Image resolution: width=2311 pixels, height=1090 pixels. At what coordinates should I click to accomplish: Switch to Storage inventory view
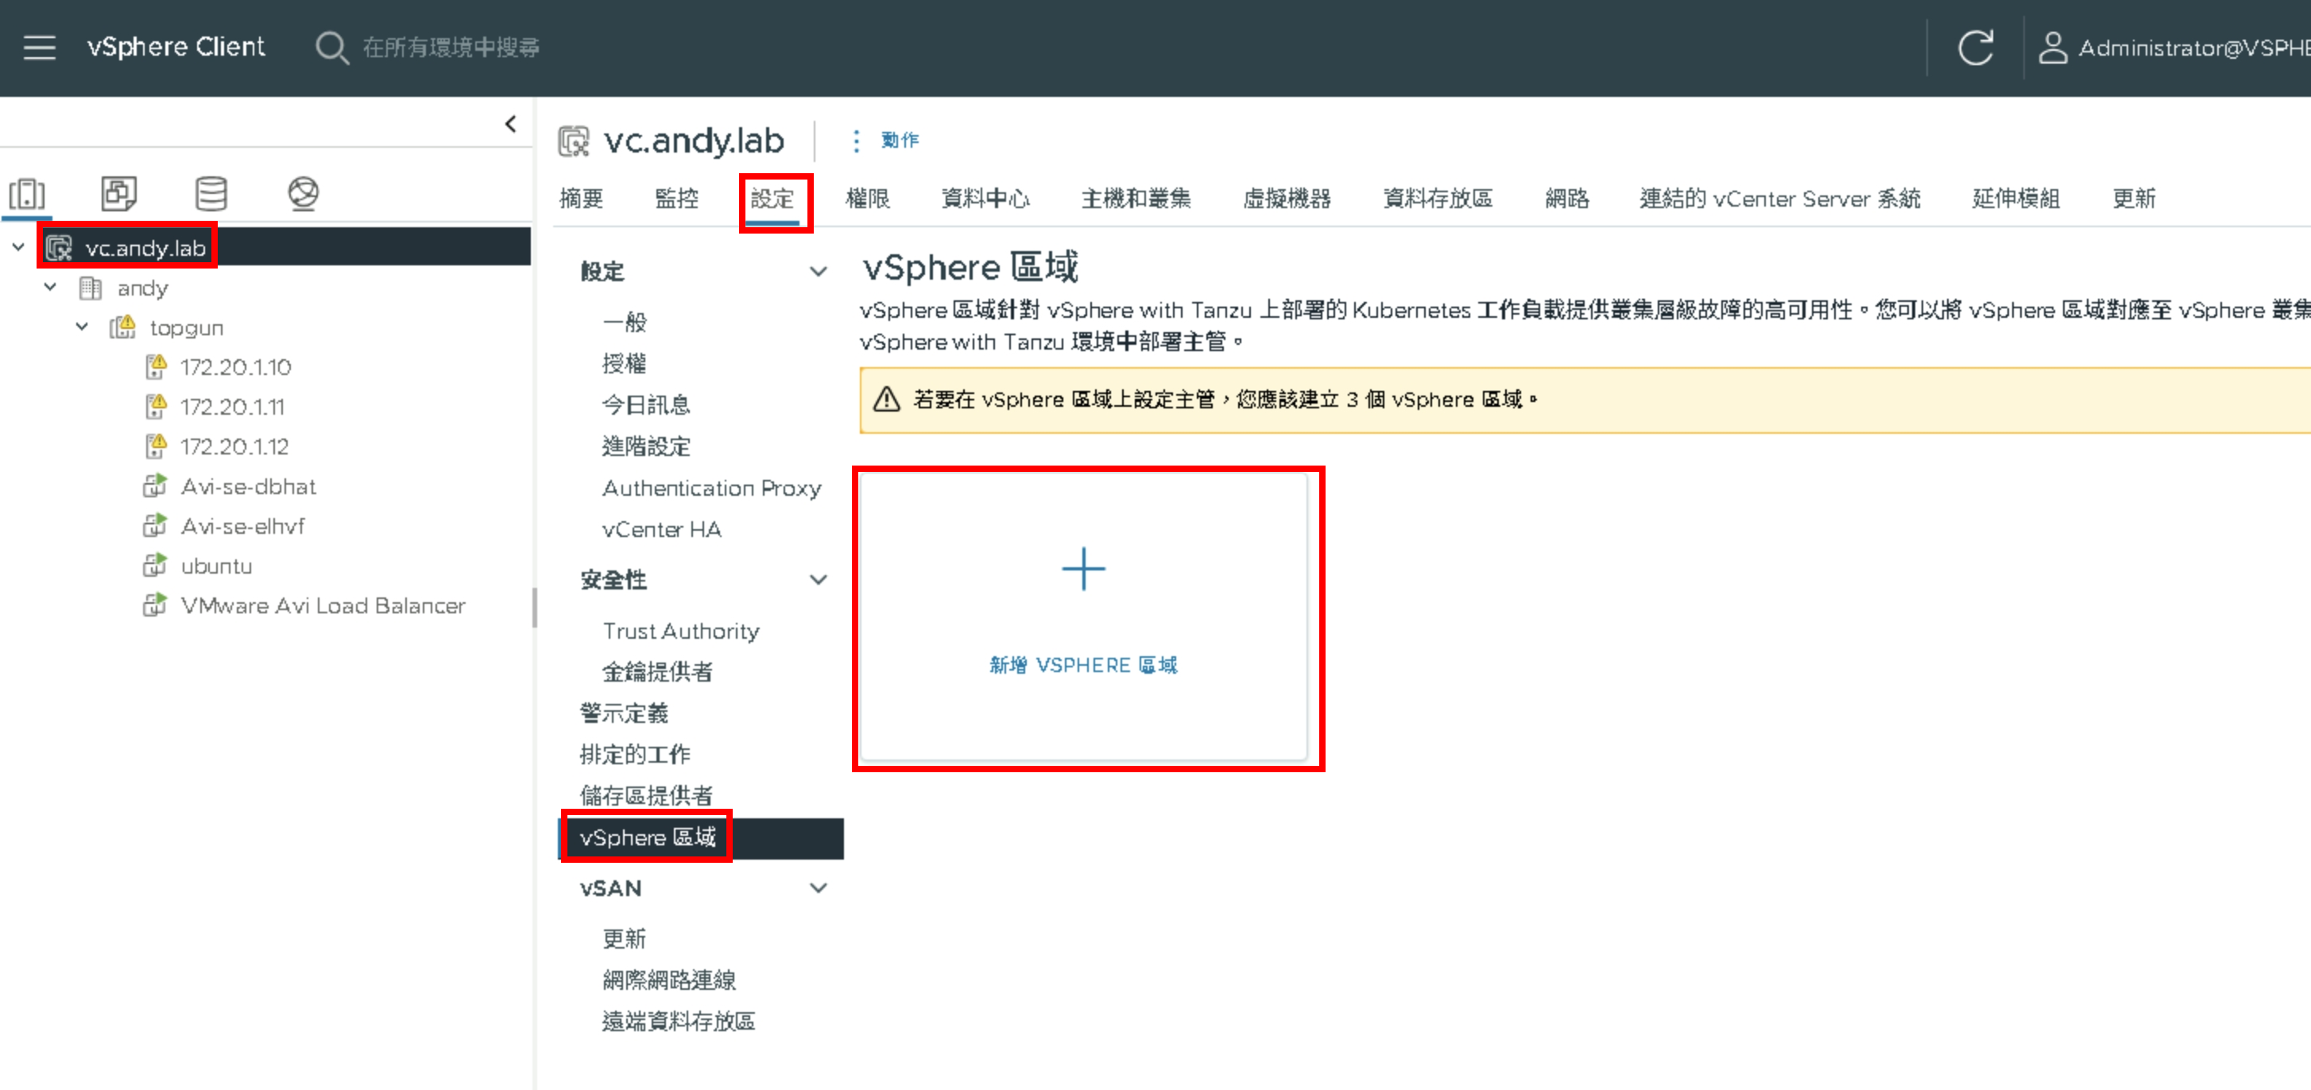pos(211,193)
